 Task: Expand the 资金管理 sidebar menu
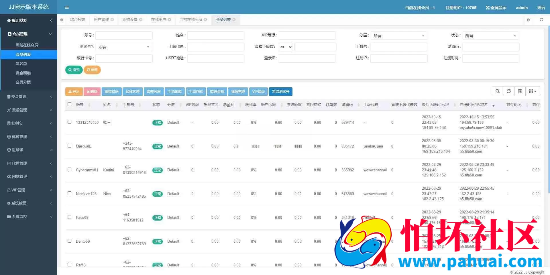pos(29,97)
